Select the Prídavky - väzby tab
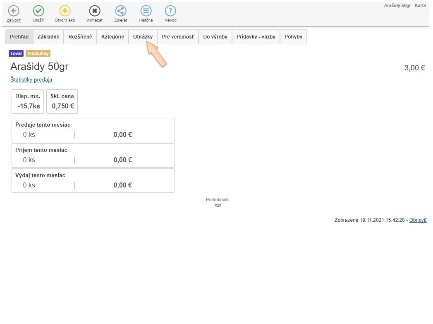The image size is (433, 324). click(x=256, y=37)
